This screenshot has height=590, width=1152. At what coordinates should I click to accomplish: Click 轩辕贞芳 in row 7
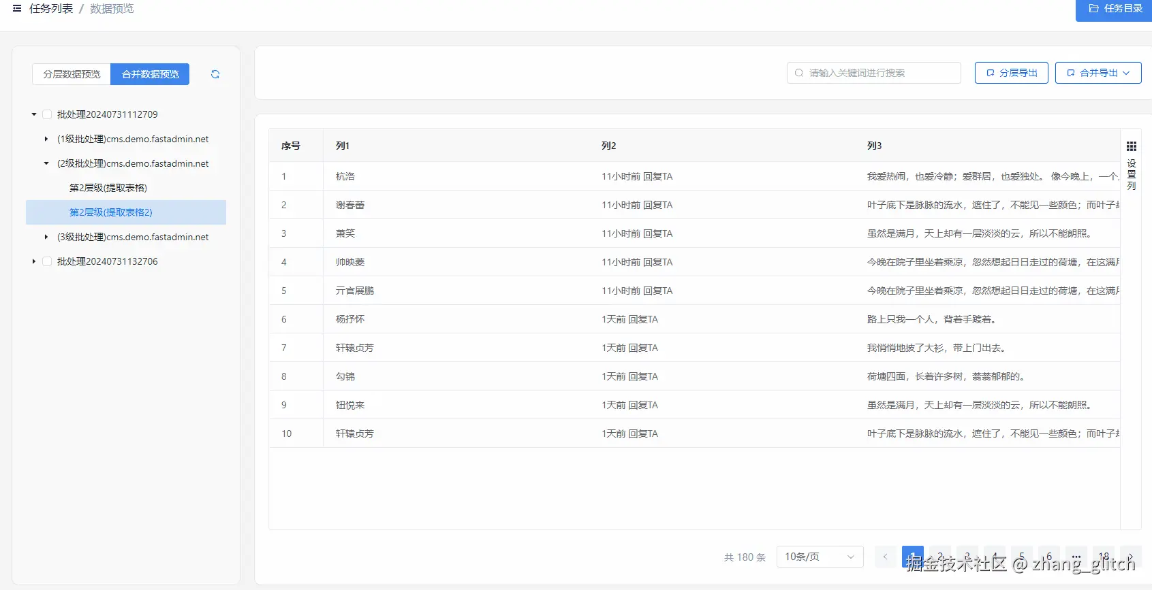(355, 348)
